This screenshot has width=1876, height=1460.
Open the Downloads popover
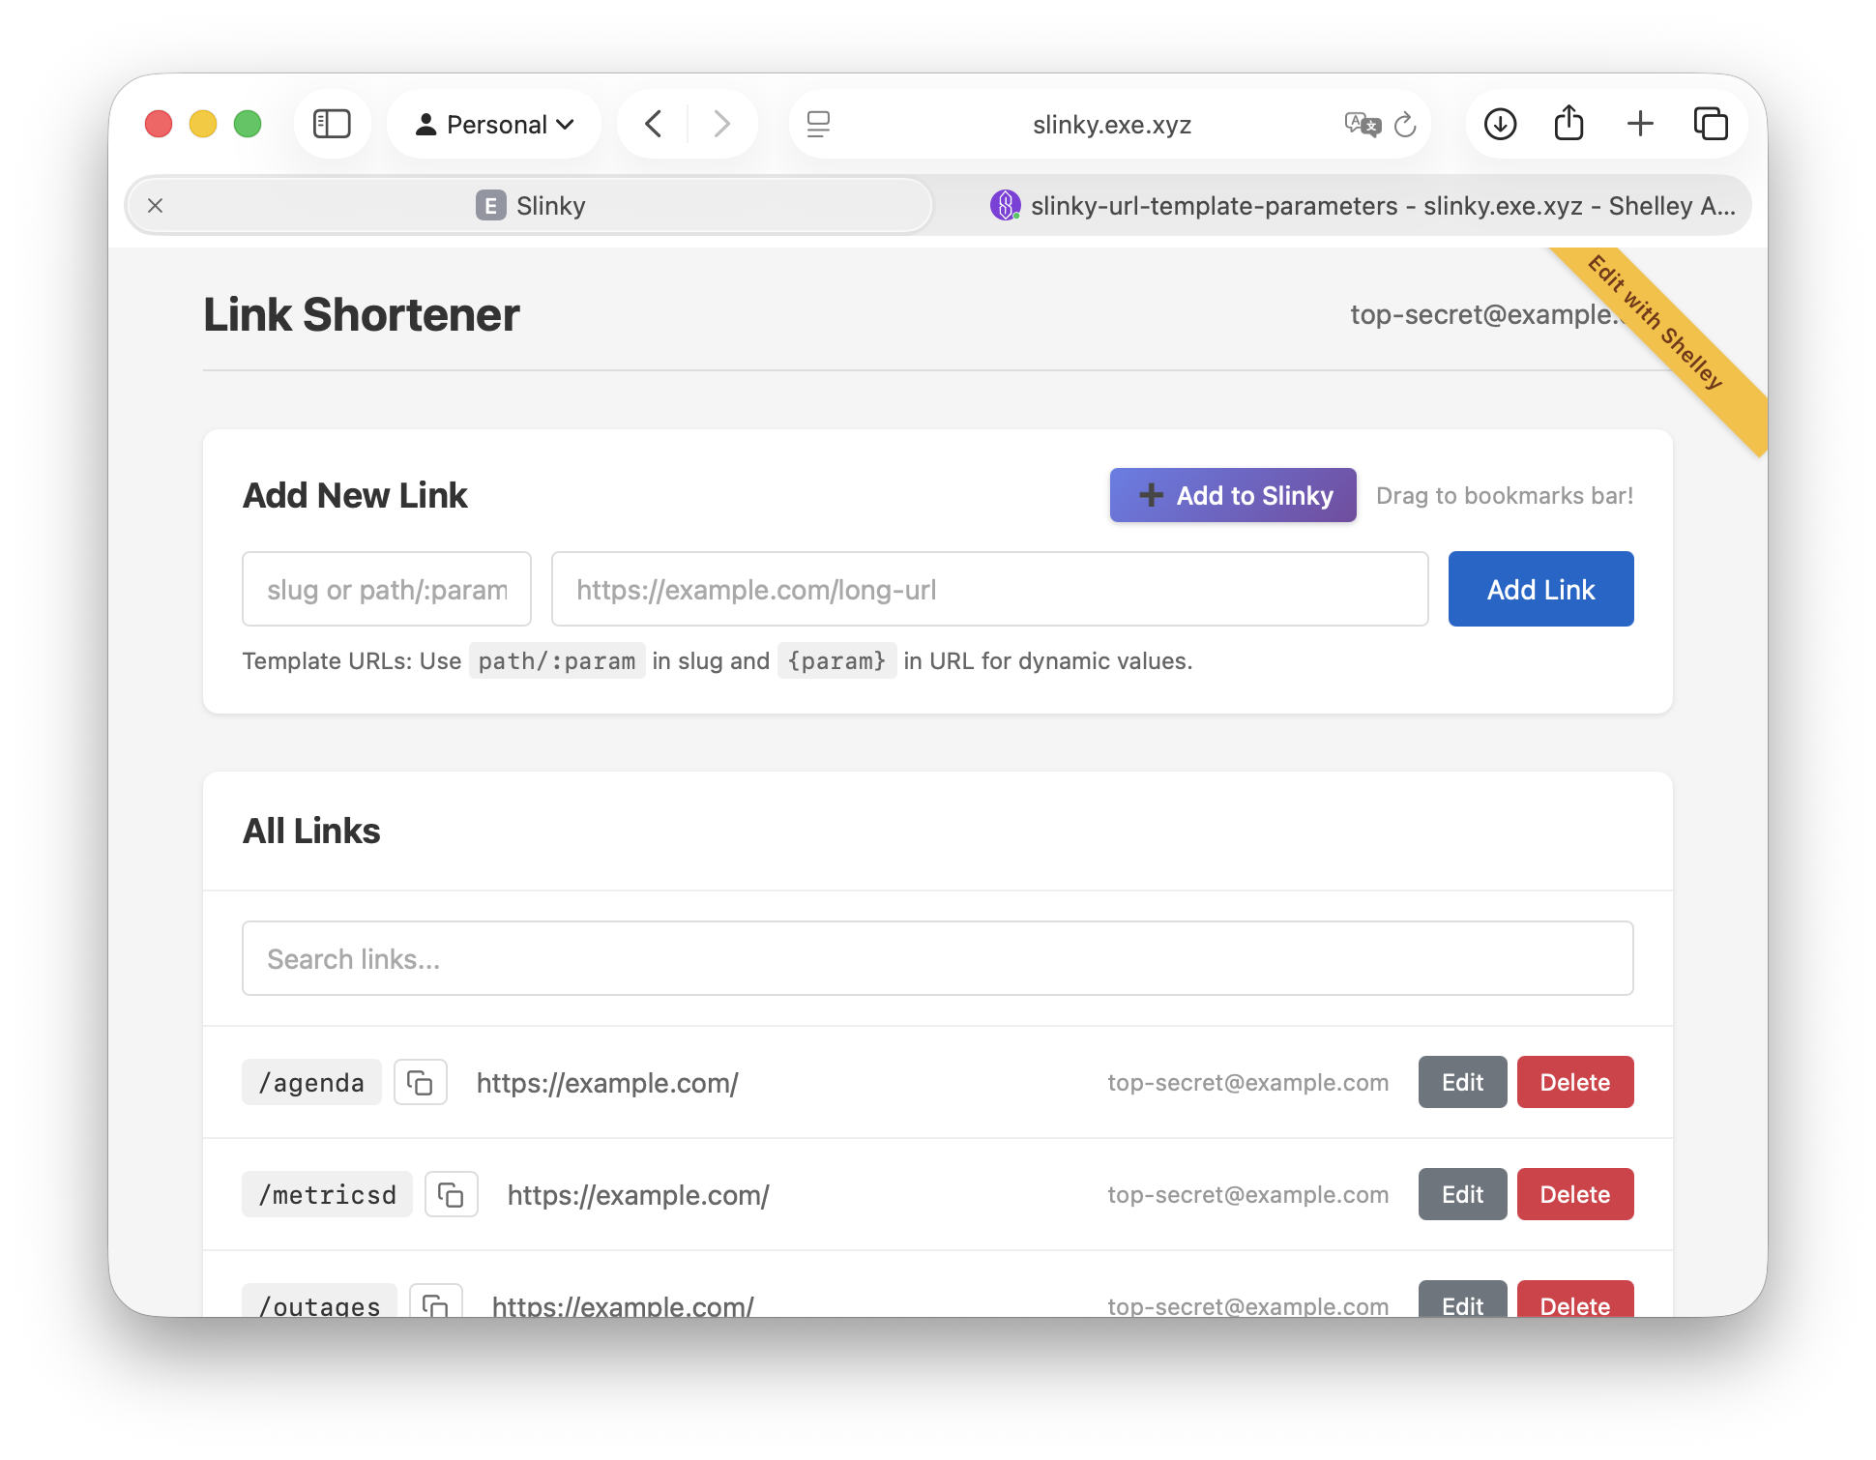1500,124
